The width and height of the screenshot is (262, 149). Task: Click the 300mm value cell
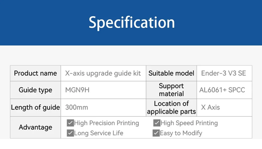click(103, 107)
